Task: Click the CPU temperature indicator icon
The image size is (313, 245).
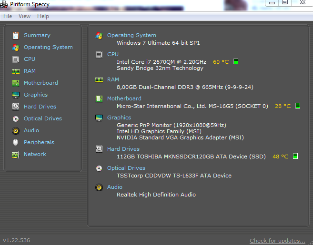Action: coord(236,62)
